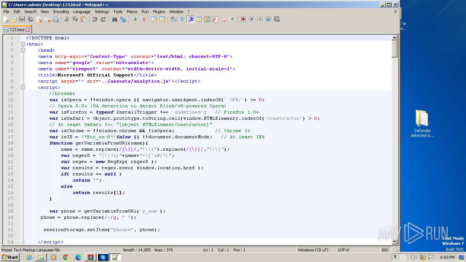Toggle synchronized horizontal scrolling

click(162, 19)
